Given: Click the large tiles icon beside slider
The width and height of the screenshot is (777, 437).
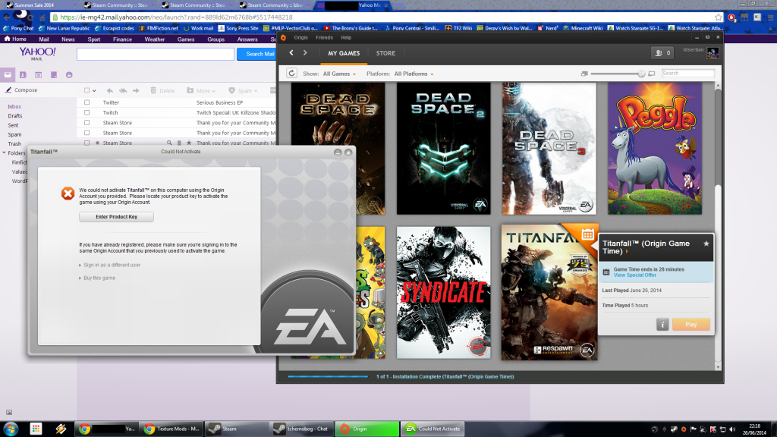Looking at the screenshot, I should tap(652, 74).
